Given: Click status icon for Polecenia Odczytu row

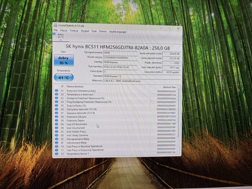Looking at the screenshot, I should [56, 117].
